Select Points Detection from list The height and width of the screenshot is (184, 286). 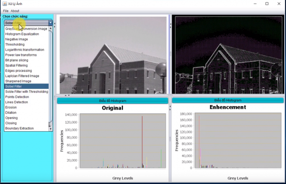coord(17,97)
